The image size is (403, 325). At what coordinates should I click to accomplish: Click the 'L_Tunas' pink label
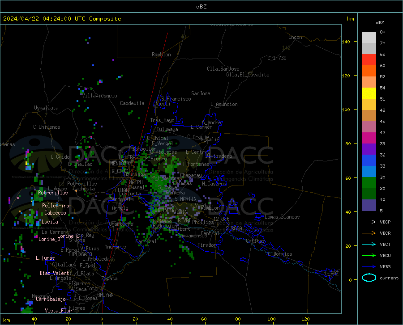(x=45, y=258)
